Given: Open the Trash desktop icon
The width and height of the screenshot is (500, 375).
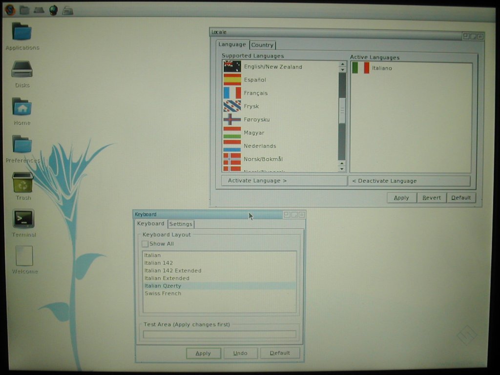Looking at the screenshot, I should pyautogui.click(x=22, y=183).
